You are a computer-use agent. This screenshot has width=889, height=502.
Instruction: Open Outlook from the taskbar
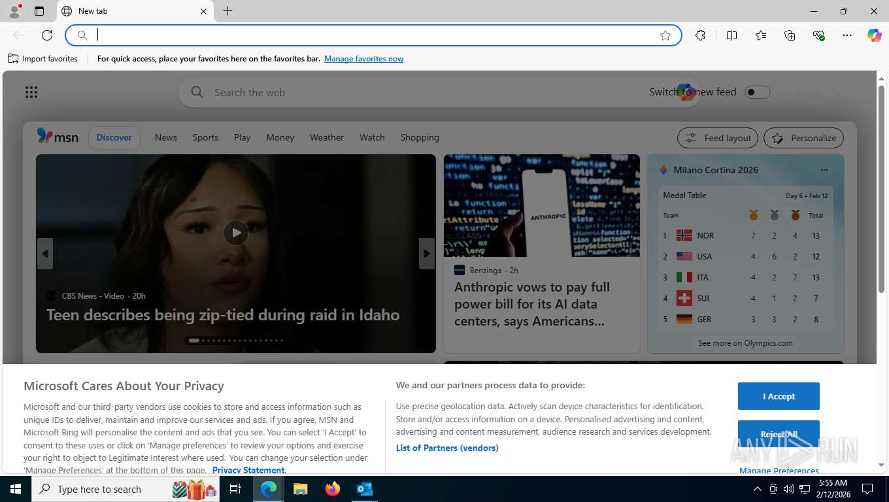[364, 489]
